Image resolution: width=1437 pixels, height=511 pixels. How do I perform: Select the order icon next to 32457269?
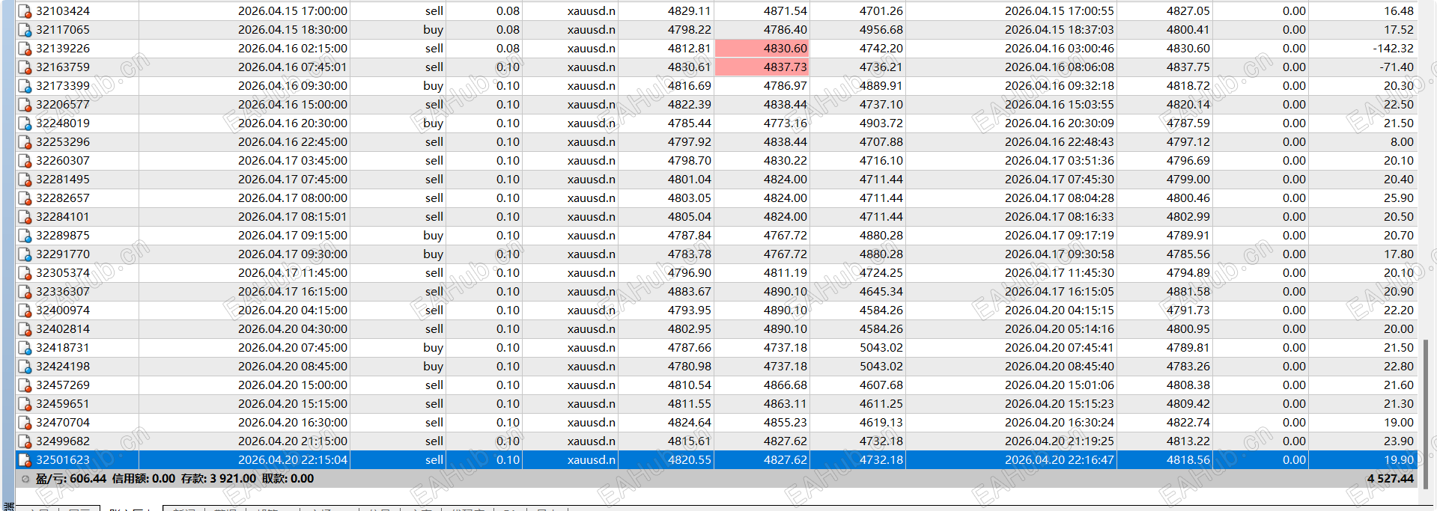25,385
